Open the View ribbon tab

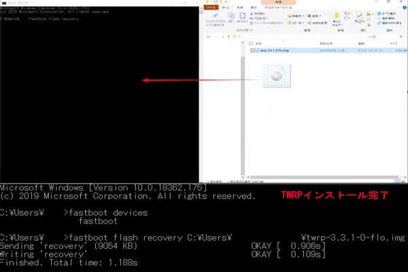253,7
